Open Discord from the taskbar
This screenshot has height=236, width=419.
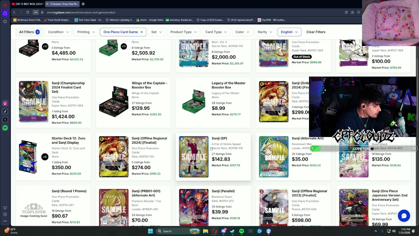[x=224, y=231]
